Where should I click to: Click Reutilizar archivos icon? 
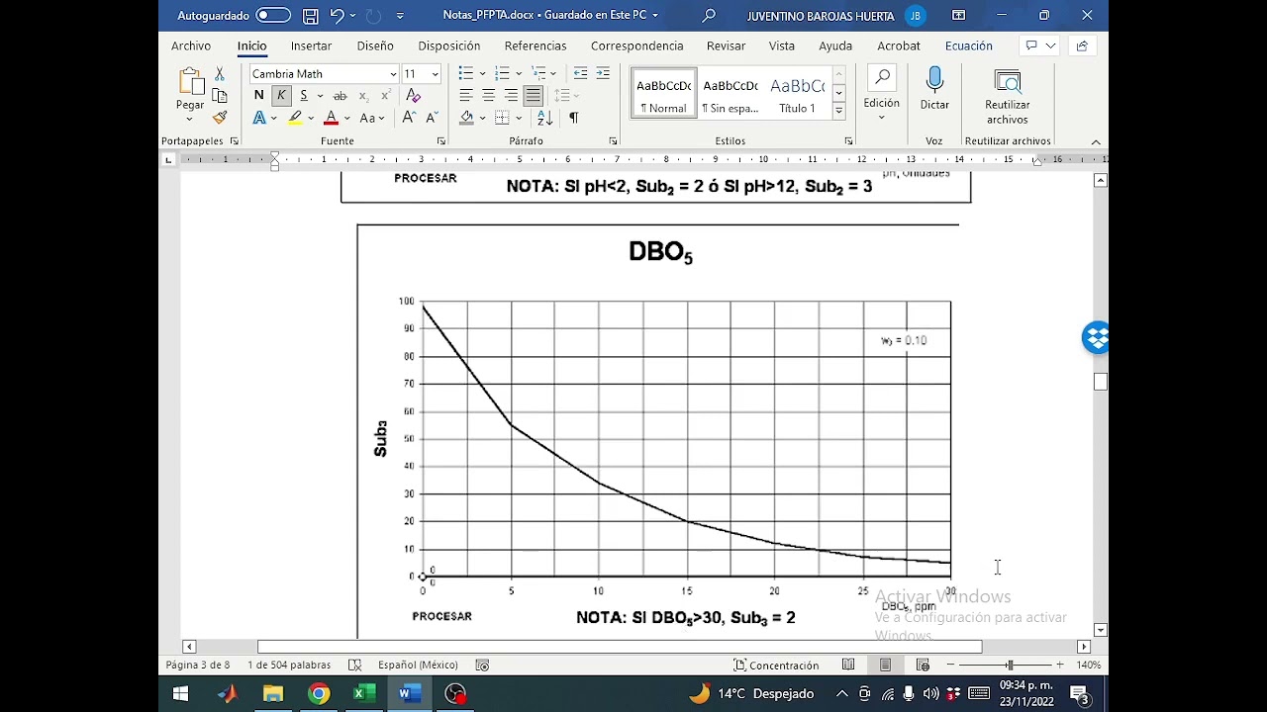click(1007, 97)
